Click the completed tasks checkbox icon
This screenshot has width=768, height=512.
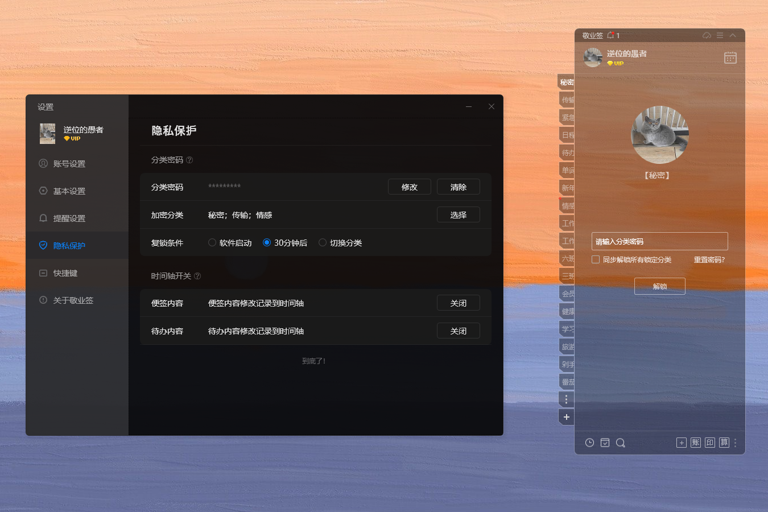(x=605, y=443)
